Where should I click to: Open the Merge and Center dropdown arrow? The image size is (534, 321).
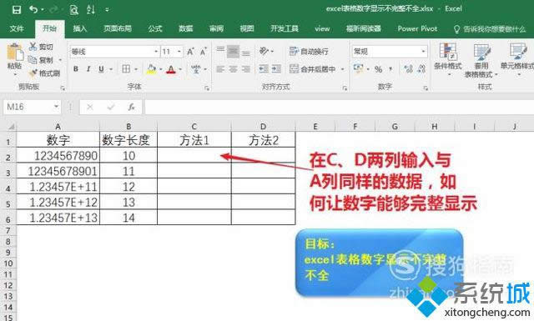[342, 69]
